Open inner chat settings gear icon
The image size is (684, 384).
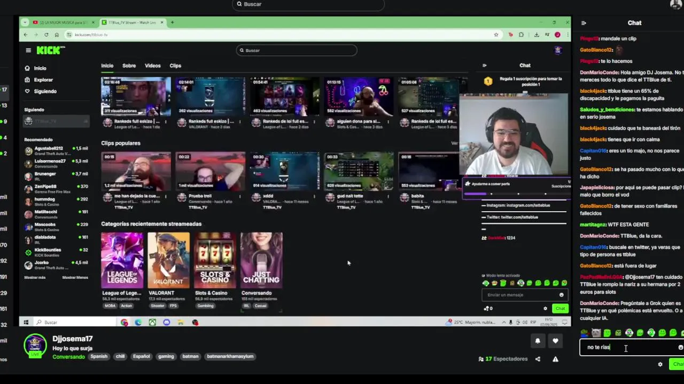pyautogui.click(x=545, y=308)
